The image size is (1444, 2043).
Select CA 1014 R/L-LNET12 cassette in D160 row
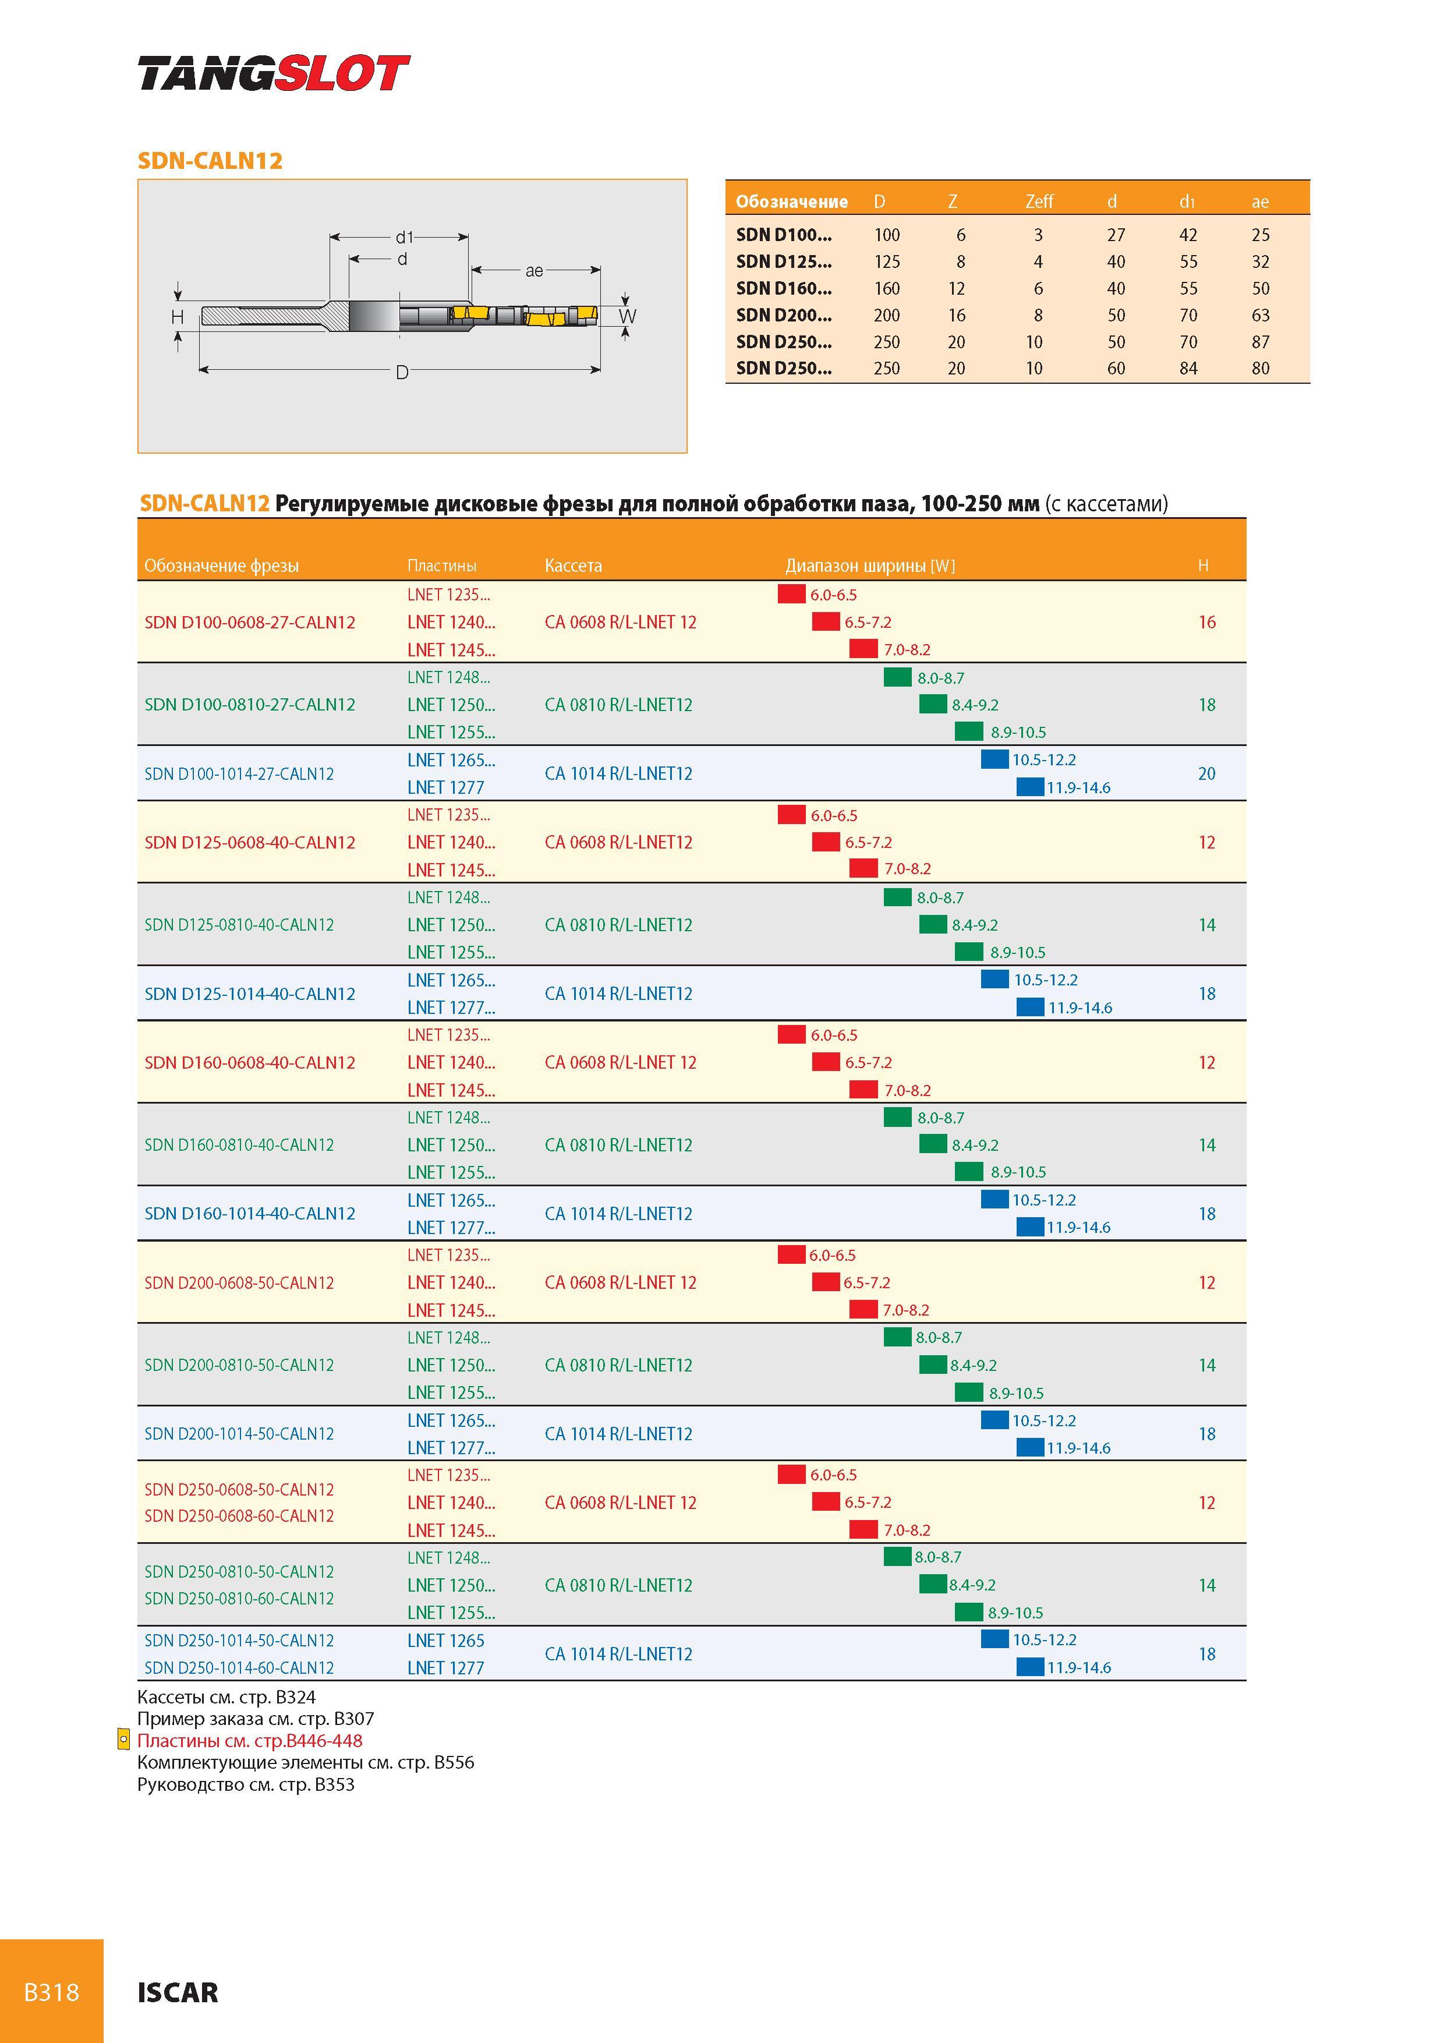click(618, 1214)
